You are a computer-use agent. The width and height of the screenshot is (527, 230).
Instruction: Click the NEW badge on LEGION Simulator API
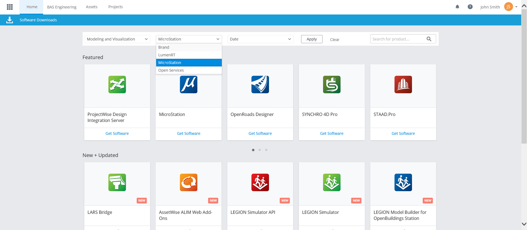click(x=285, y=200)
